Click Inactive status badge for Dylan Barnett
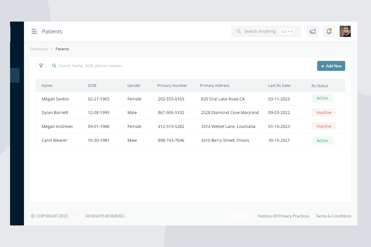371x247 pixels. point(324,113)
